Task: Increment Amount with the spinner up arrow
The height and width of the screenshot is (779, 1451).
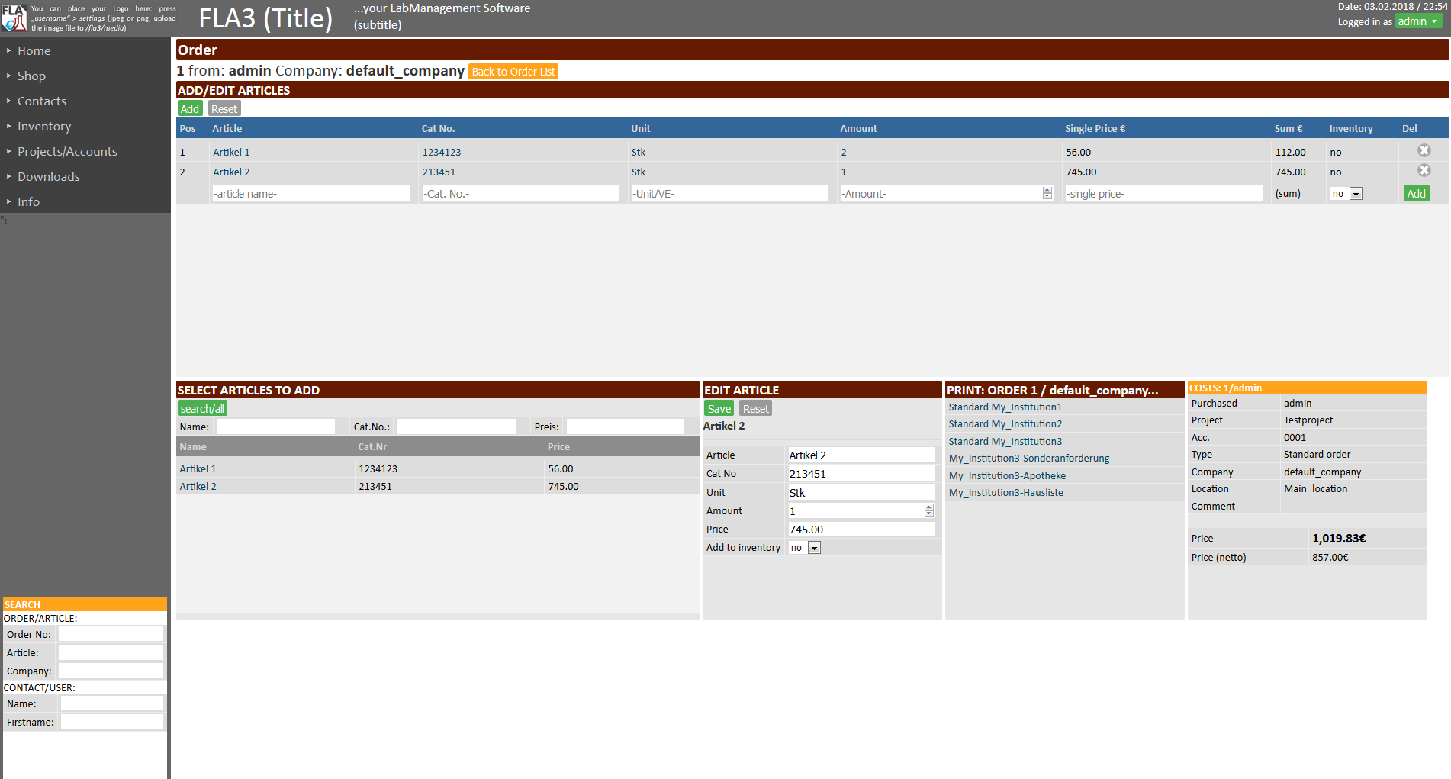Action: (928, 507)
